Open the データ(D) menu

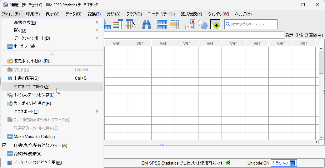pos(73,14)
